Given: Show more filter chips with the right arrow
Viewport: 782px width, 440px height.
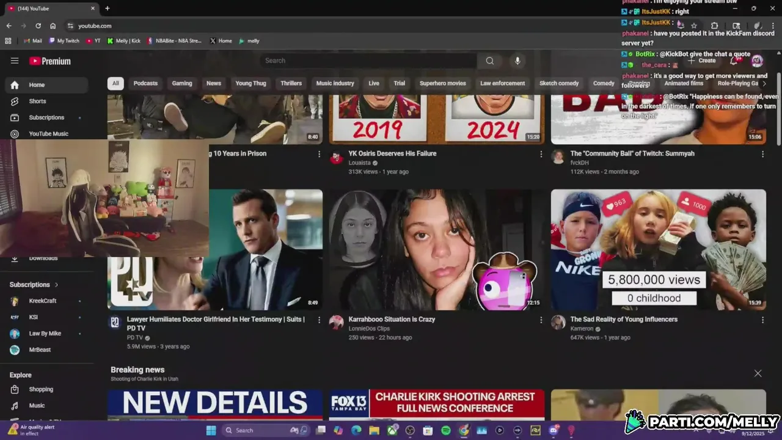Looking at the screenshot, I should coord(764,83).
